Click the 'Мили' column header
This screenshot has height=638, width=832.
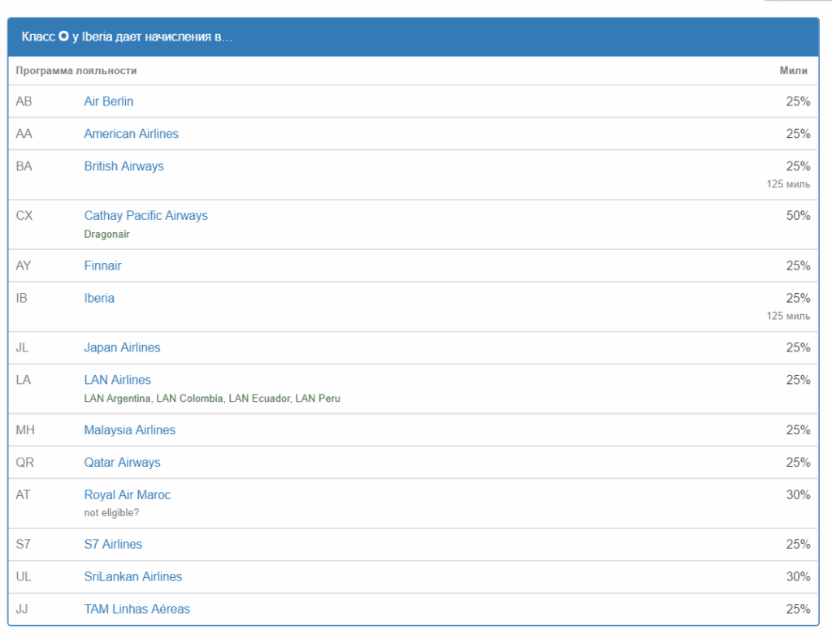point(793,71)
